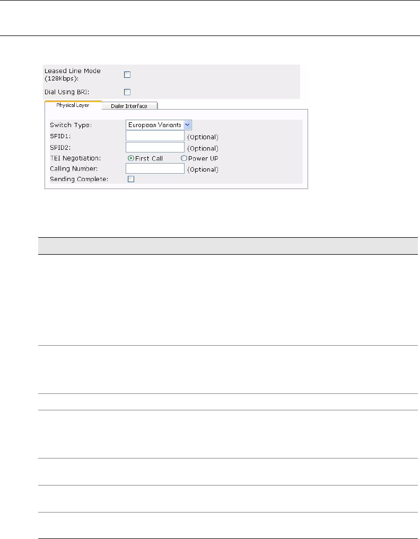Viewport: 420px width, 539px height.
Task: Focus the SPID1 input field
Action: click(155, 136)
